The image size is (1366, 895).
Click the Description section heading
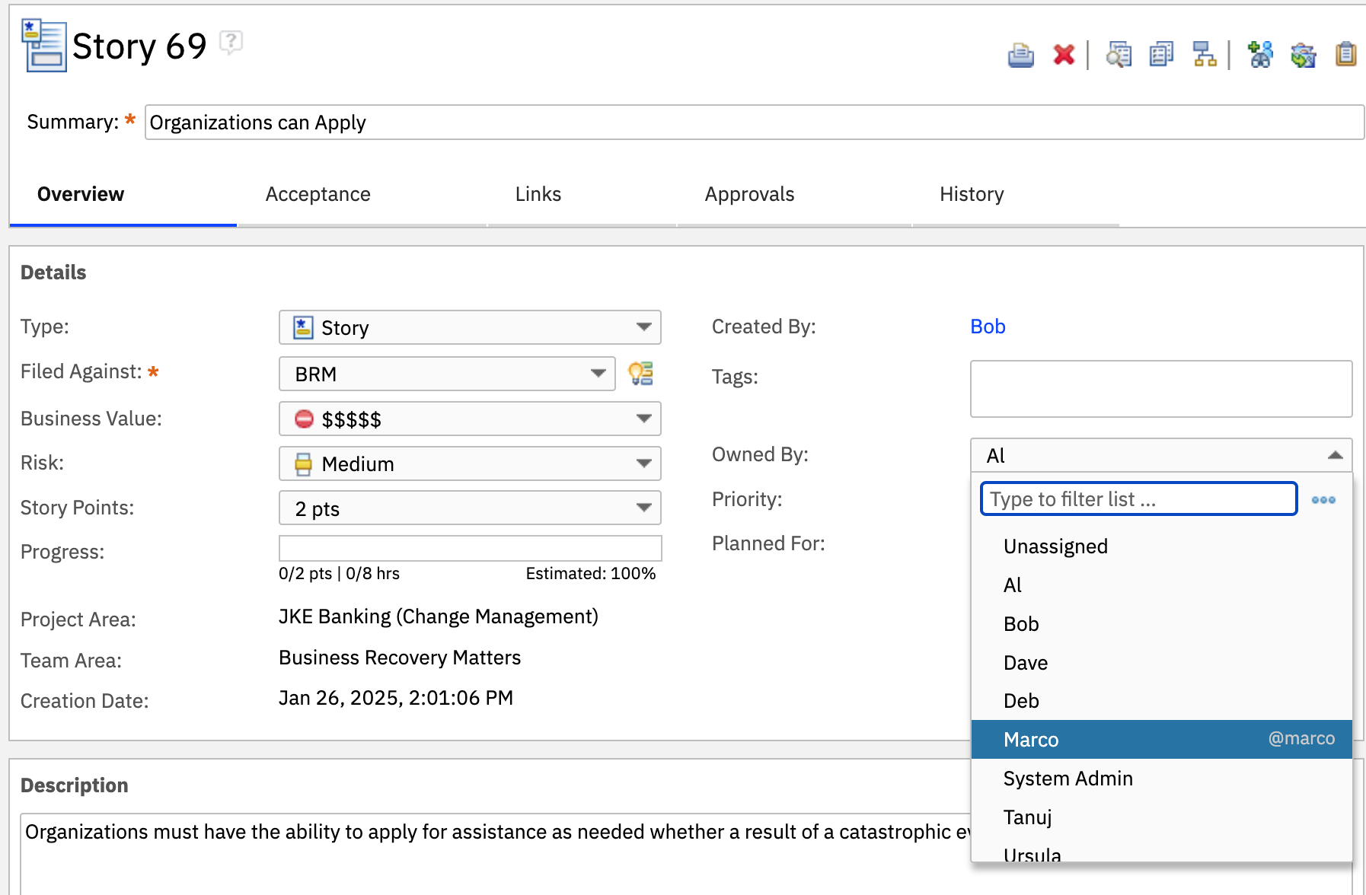(74, 785)
